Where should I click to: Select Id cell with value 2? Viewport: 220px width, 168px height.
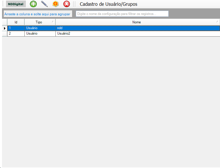pos(16,33)
